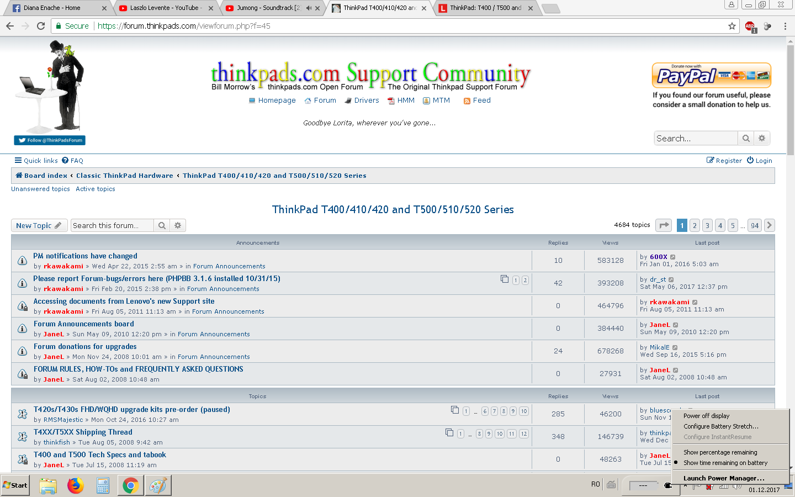Image resolution: width=795 pixels, height=497 pixels.
Task: Select Show percentage remaining option
Action: coord(720,452)
